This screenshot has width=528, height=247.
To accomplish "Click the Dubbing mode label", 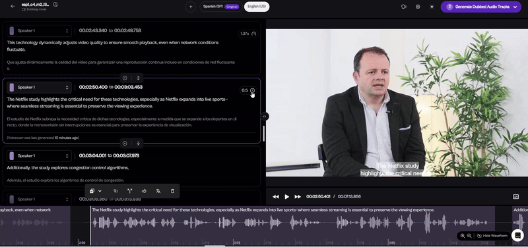I will pyautogui.click(x=34, y=9).
